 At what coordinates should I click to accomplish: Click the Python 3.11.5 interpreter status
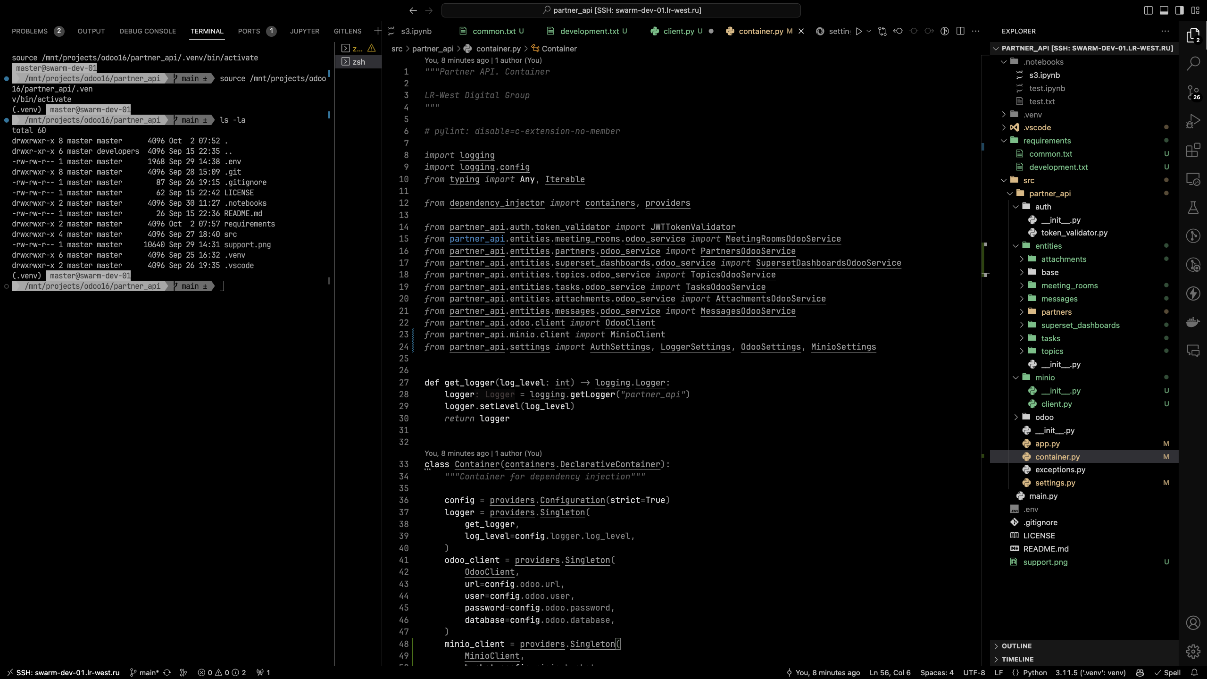pyautogui.click(x=1090, y=672)
